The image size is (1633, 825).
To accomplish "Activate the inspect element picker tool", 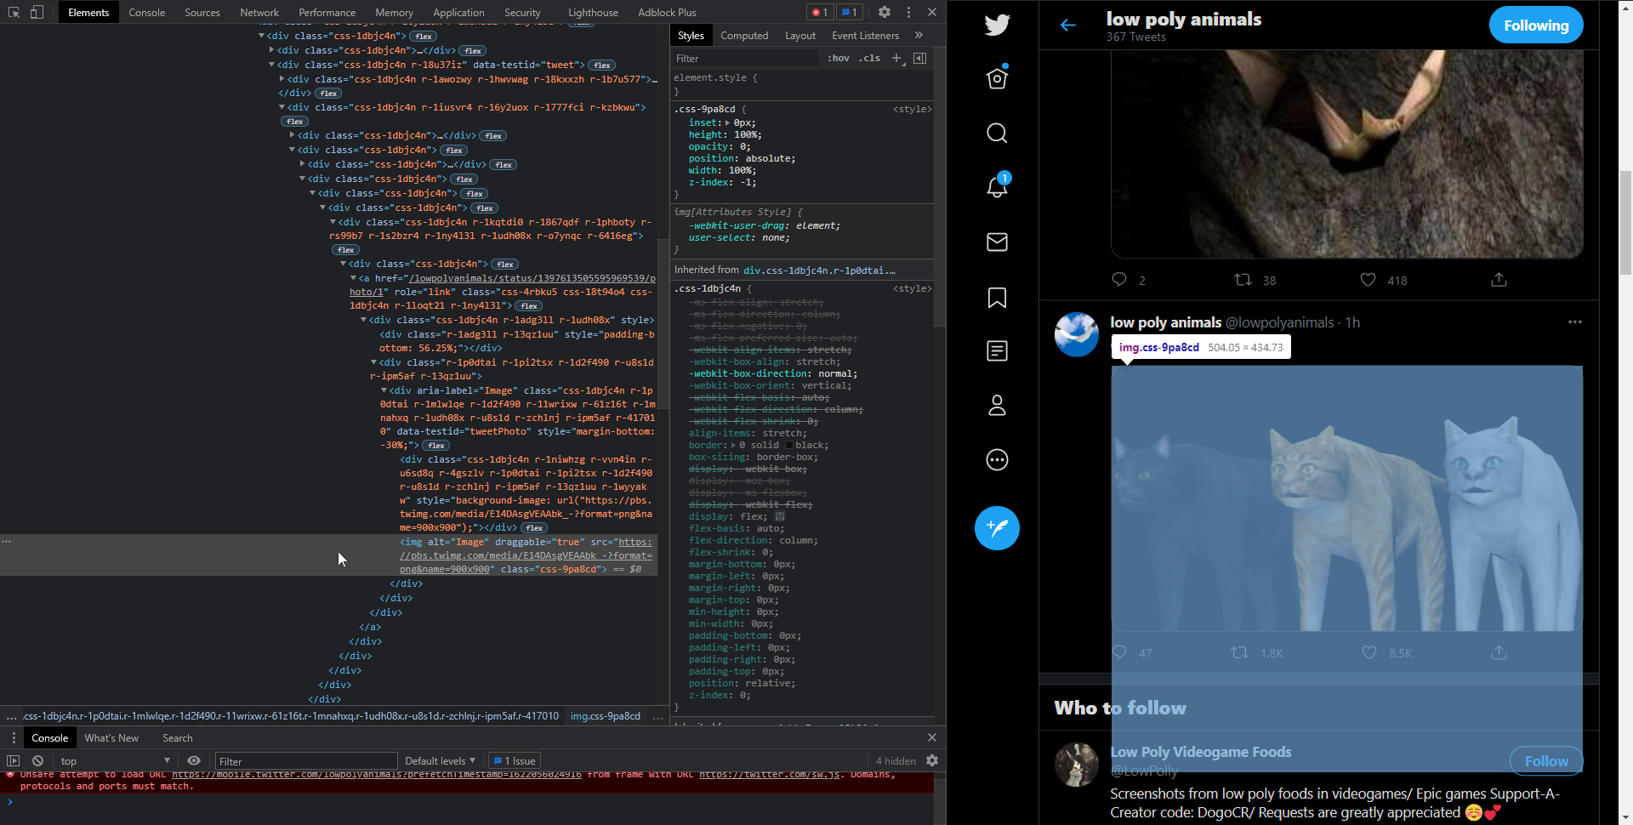I will point(14,12).
